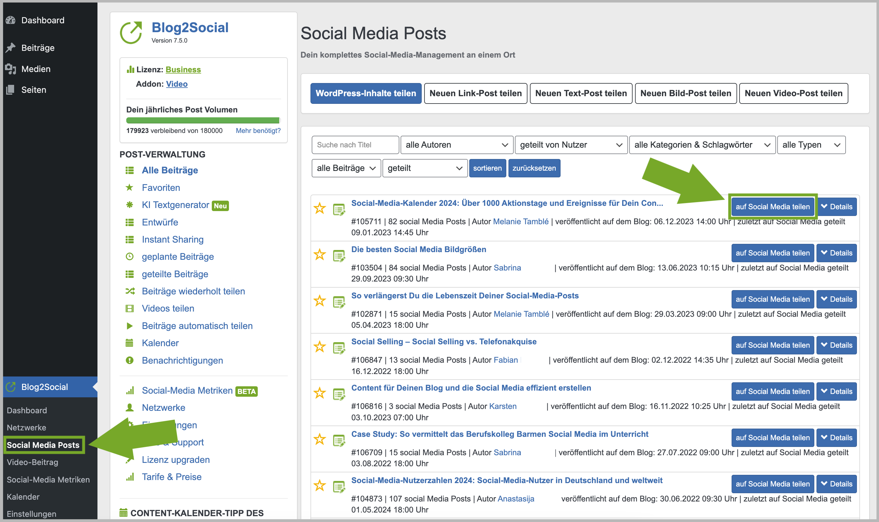The width and height of the screenshot is (879, 522).
Task: Select Neuen Bild-Post teilen tab
Action: point(686,93)
